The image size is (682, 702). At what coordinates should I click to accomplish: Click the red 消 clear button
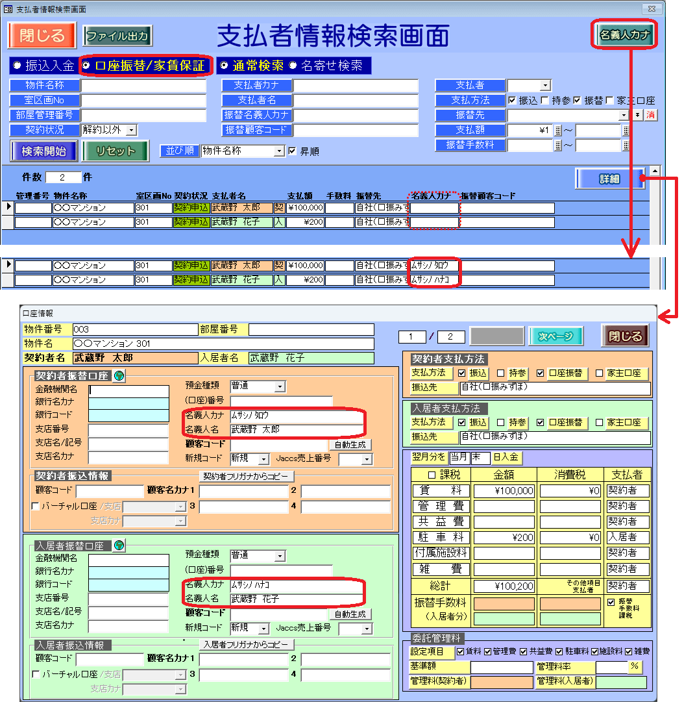click(x=650, y=115)
